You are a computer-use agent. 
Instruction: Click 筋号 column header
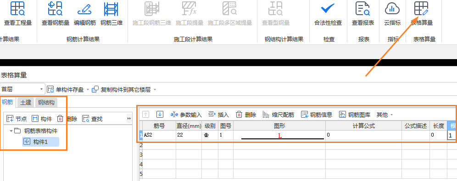point(159,126)
